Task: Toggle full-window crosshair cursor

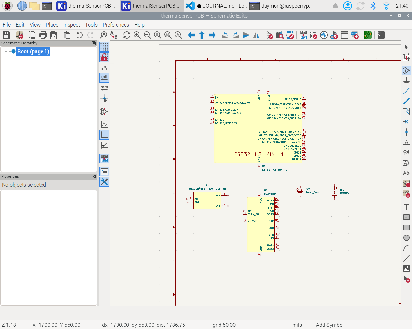Action: 104,99
